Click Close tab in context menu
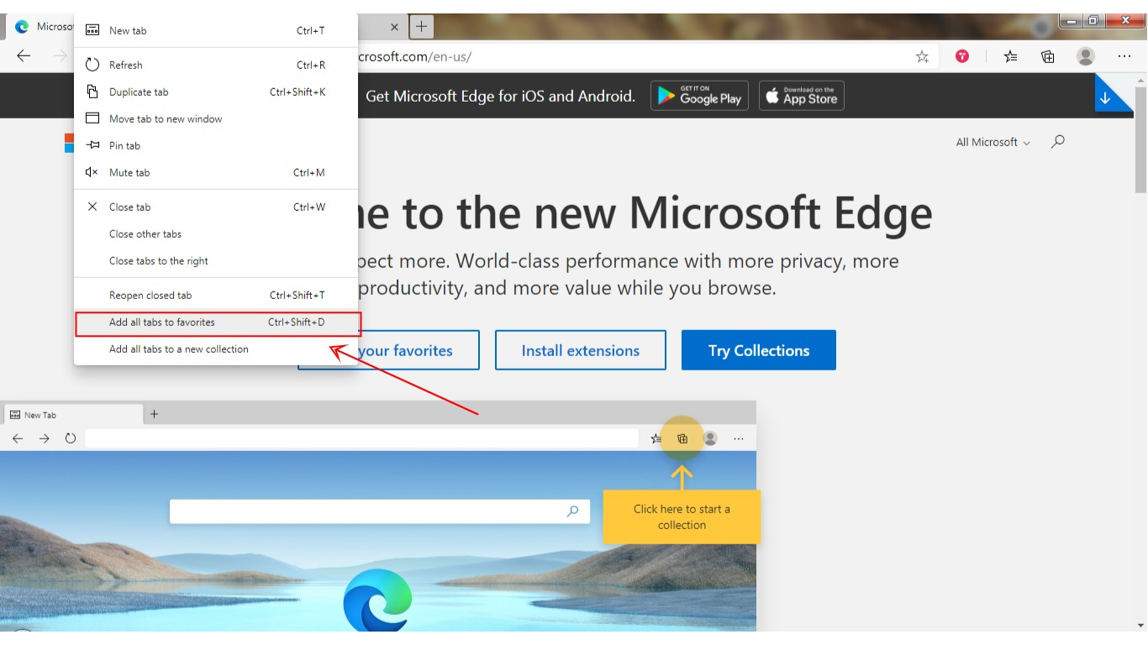Screen dimensions: 1148x645 click(x=216, y=207)
